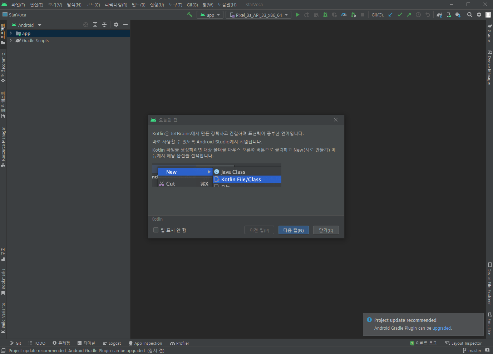Click the 닫기(C) button
The height and width of the screenshot is (354, 493).
pos(326,230)
